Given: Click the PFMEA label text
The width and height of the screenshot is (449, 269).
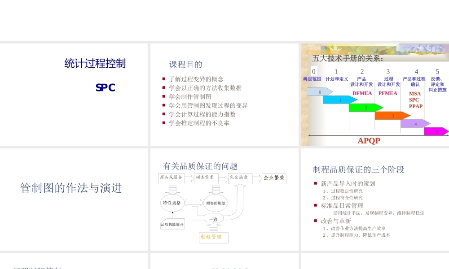Looking at the screenshot, I should tap(387, 93).
